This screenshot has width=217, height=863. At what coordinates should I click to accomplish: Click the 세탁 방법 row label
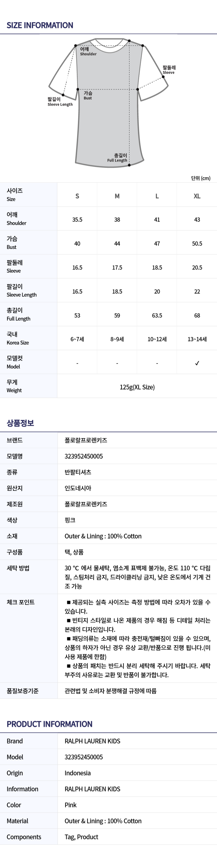tap(18, 568)
